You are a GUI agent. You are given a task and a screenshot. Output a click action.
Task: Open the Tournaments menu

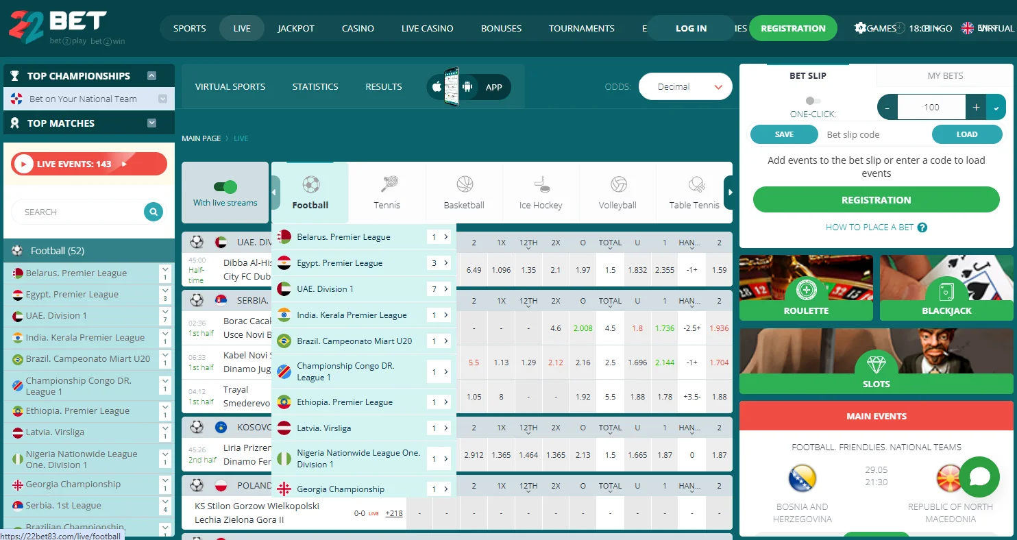(x=581, y=28)
